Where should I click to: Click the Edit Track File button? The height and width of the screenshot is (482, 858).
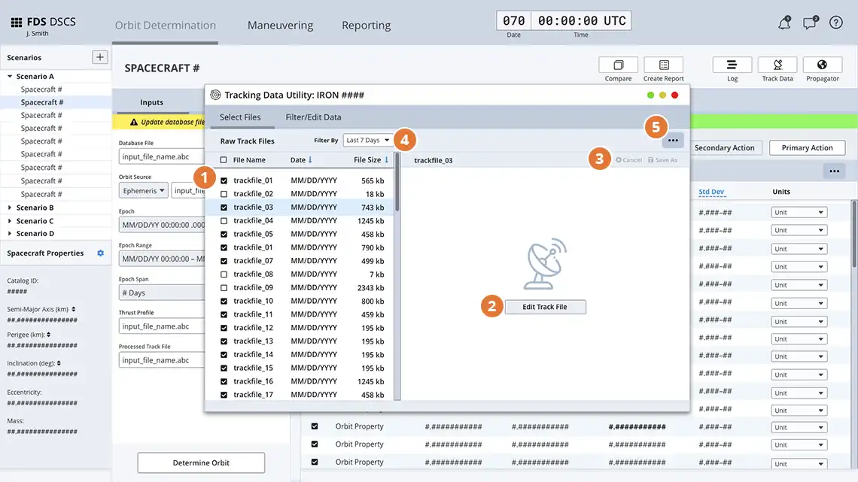coord(545,307)
